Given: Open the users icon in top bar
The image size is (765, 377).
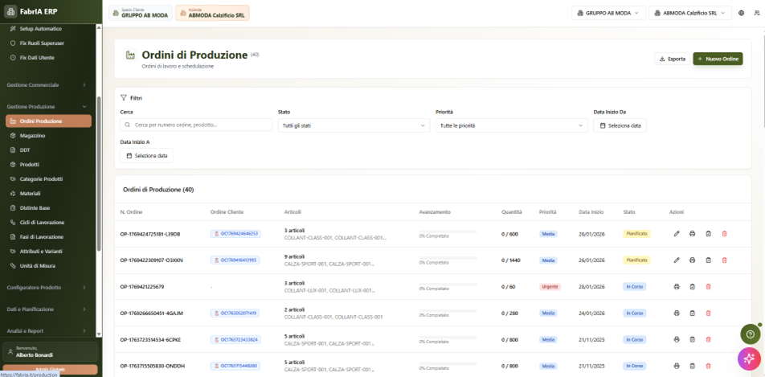Looking at the screenshot, I should point(757,13).
